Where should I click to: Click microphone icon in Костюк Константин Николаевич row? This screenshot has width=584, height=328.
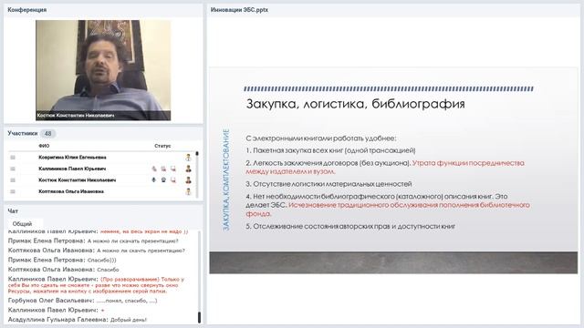tap(154, 180)
